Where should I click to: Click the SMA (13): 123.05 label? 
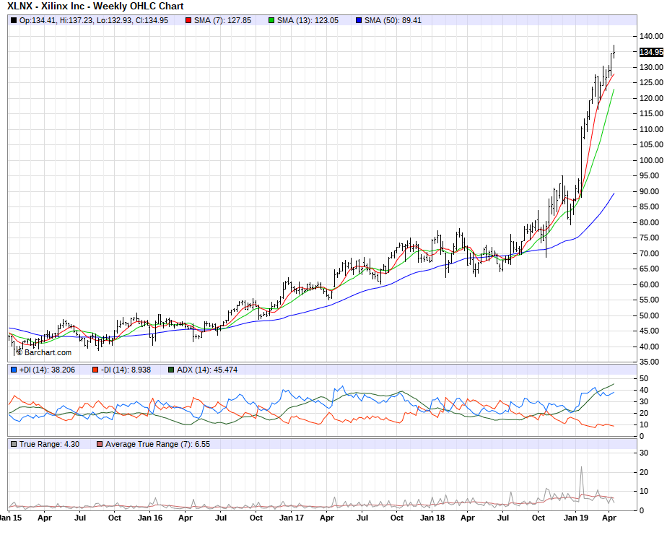(x=308, y=20)
